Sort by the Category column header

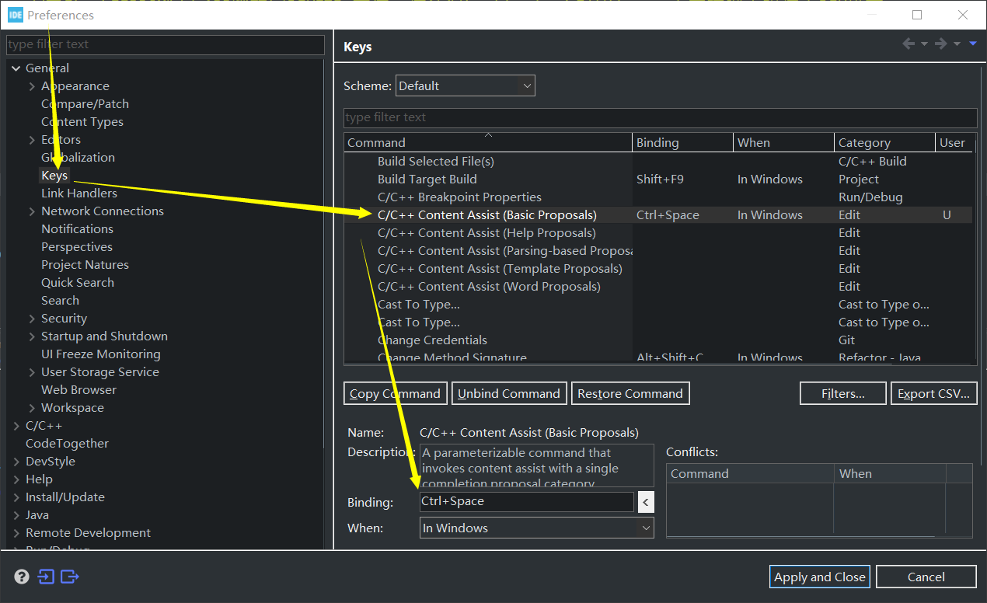[864, 143]
